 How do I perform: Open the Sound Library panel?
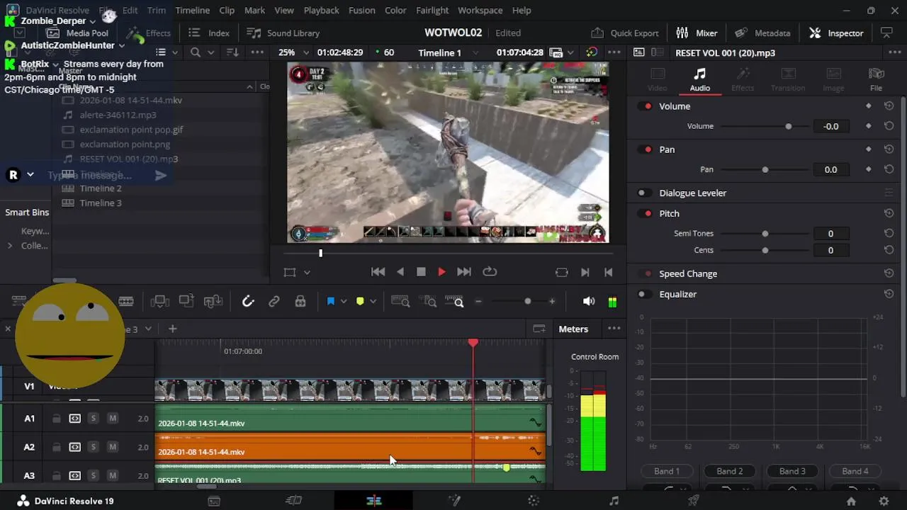coord(283,33)
